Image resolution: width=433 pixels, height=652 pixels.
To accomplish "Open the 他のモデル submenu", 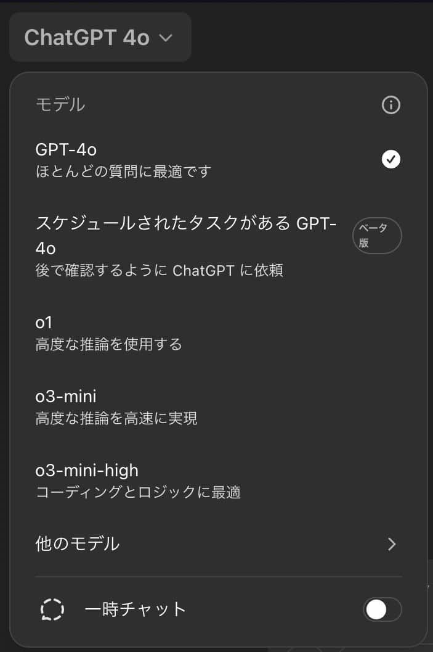I will 78,543.
